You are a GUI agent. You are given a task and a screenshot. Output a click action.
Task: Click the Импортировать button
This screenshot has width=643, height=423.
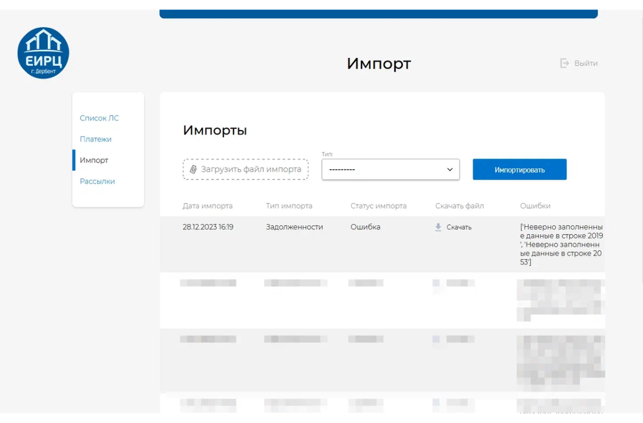point(520,169)
